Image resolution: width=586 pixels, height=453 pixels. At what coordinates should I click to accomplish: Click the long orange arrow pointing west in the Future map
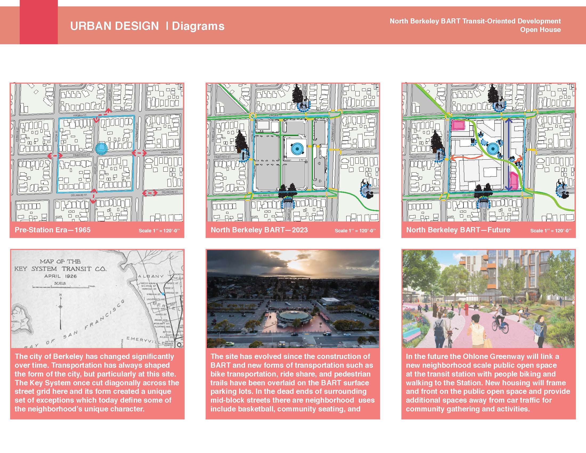pyautogui.click(x=463, y=157)
